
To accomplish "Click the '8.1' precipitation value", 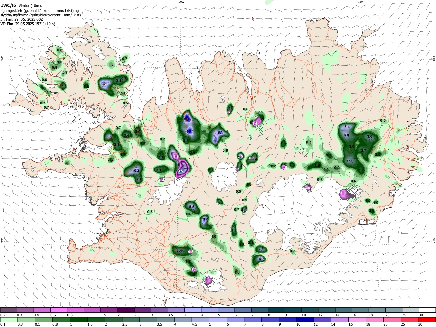I will coord(220,133).
